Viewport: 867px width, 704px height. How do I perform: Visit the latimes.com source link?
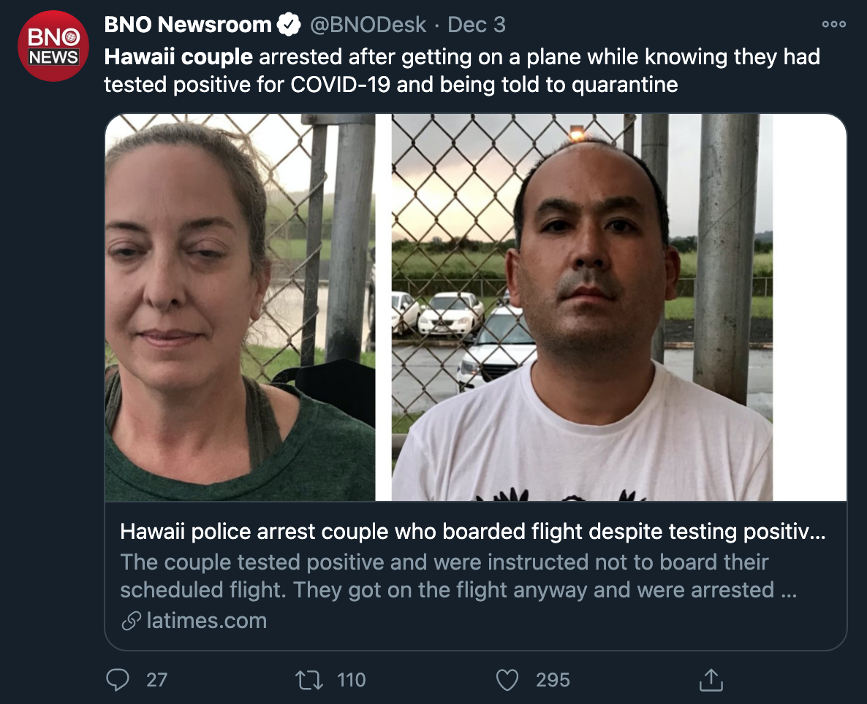(x=206, y=621)
